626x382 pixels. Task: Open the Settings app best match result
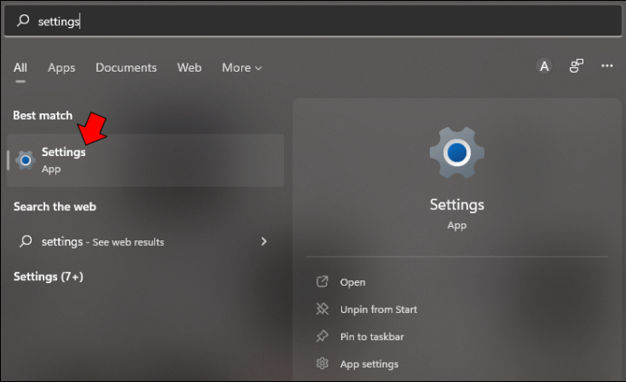click(145, 160)
